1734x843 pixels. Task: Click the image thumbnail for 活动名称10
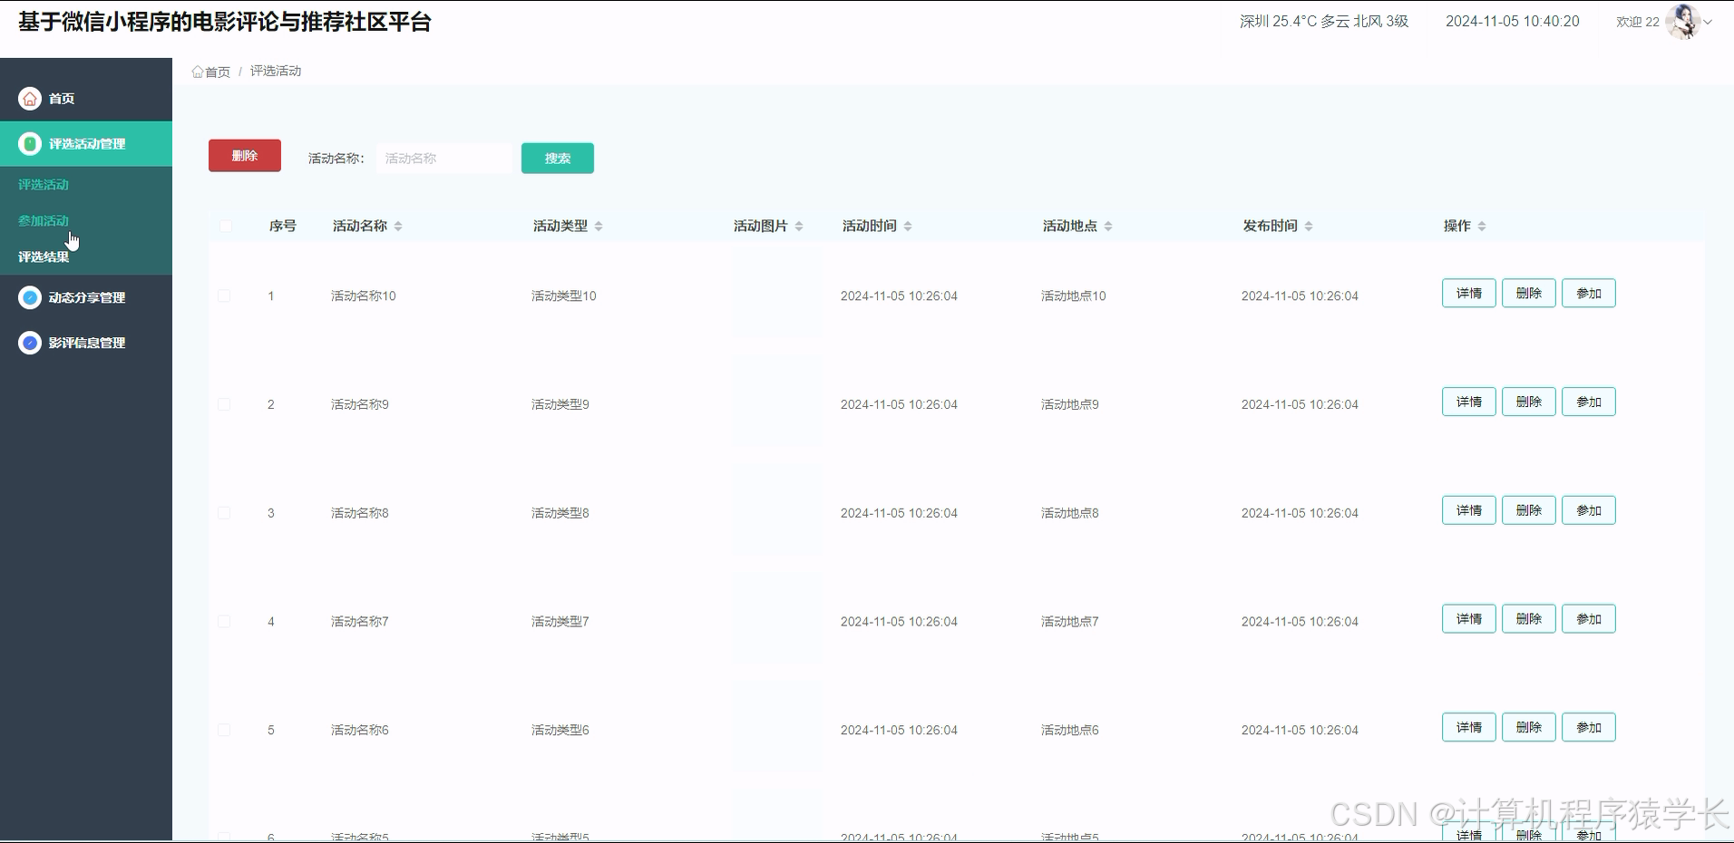pos(777,293)
